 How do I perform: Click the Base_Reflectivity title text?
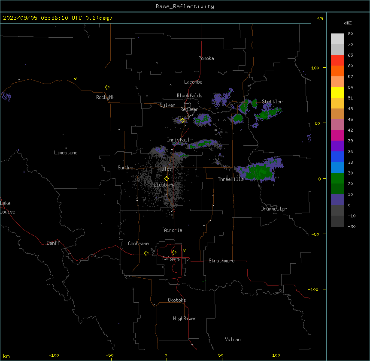click(185, 6)
